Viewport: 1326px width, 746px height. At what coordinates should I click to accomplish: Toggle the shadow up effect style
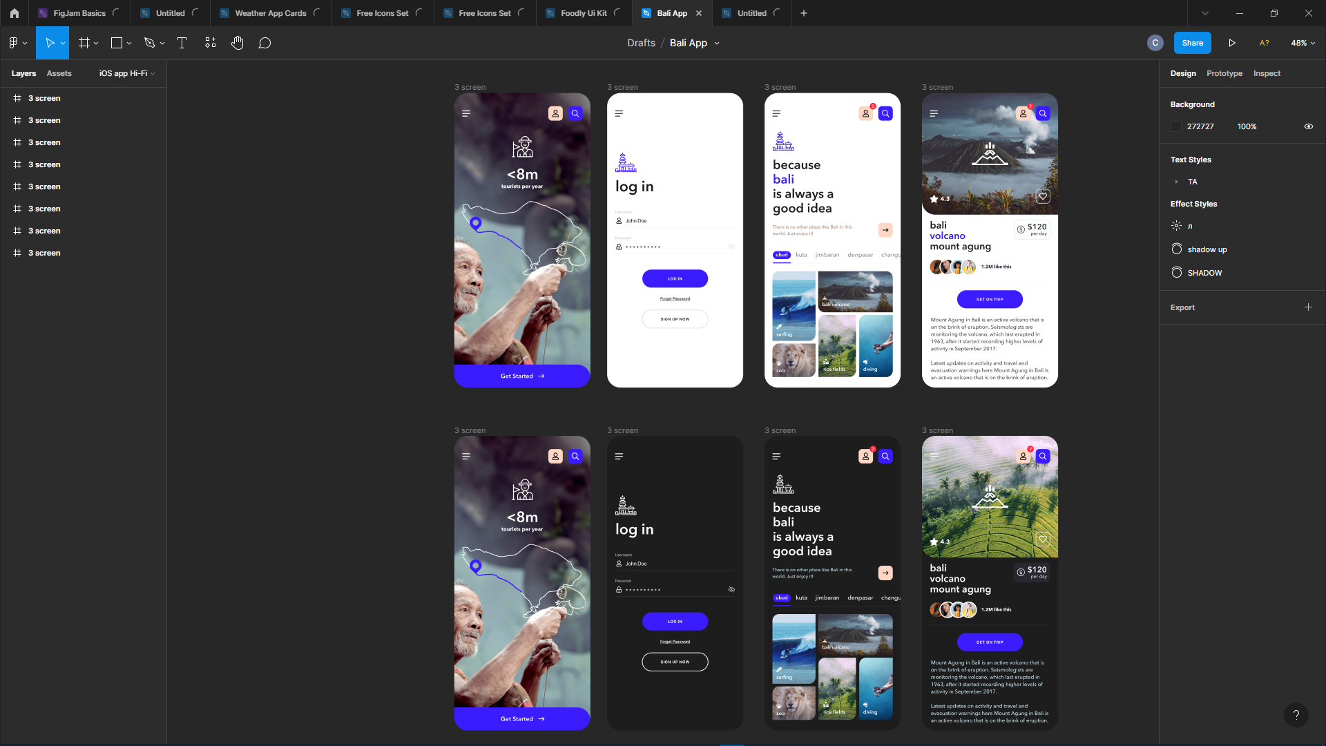[1207, 249]
